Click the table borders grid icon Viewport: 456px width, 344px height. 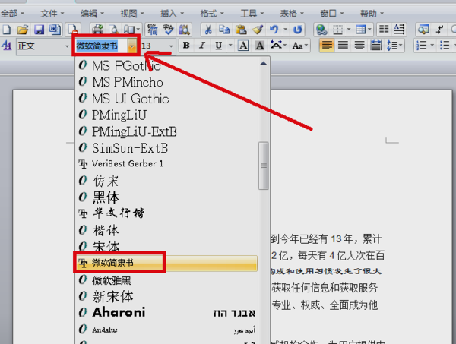(337, 30)
